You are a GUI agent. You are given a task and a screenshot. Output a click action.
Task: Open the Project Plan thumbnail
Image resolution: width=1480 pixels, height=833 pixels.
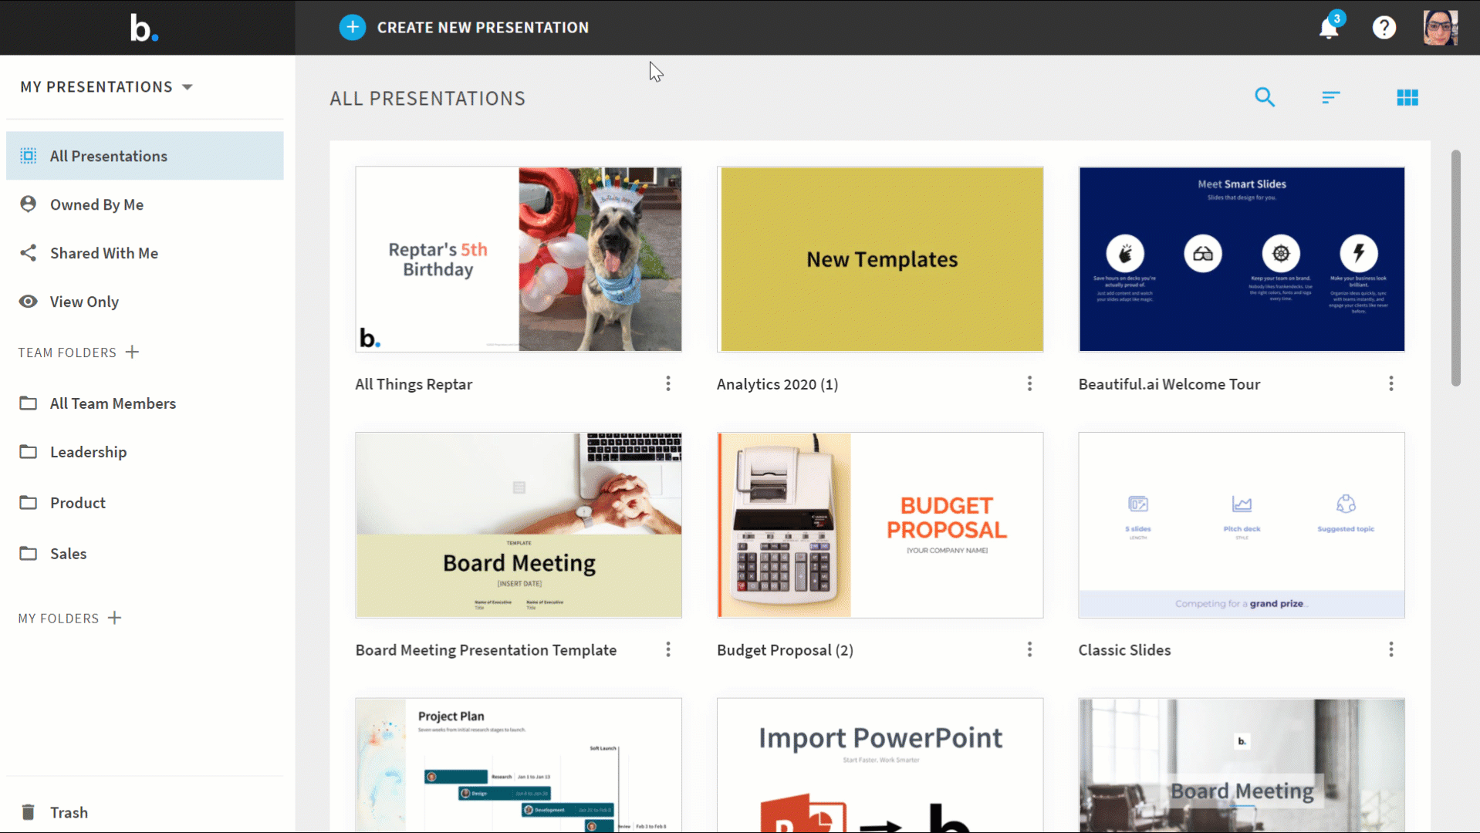coord(519,765)
